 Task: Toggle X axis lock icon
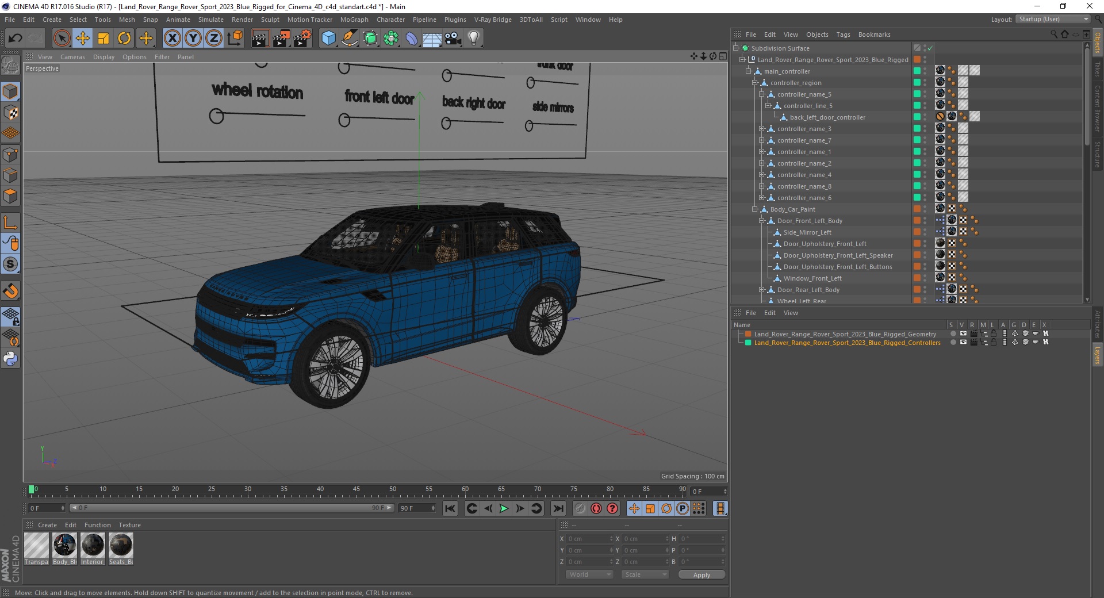point(172,39)
